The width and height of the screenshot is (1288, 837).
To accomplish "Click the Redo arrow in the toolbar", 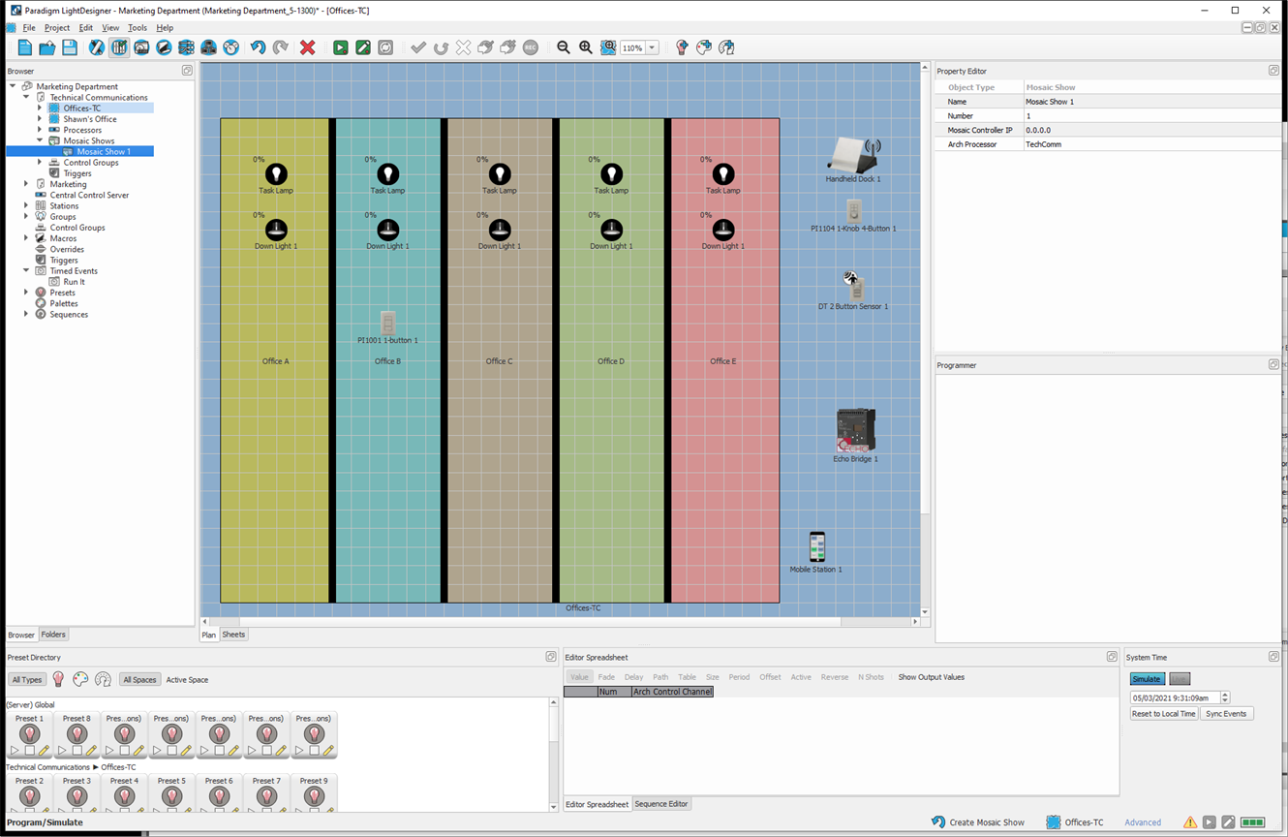I will click(x=280, y=46).
